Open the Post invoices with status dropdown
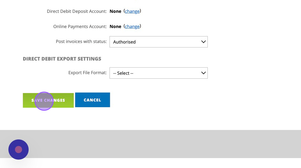 click(x=158, y=42)
